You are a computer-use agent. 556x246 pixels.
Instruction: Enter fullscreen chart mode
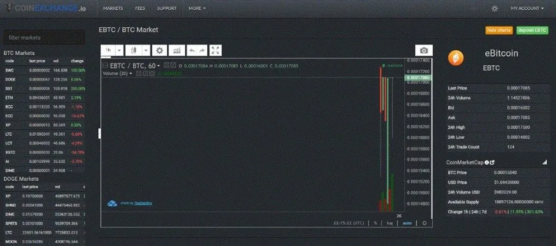(x=215, y=51)
